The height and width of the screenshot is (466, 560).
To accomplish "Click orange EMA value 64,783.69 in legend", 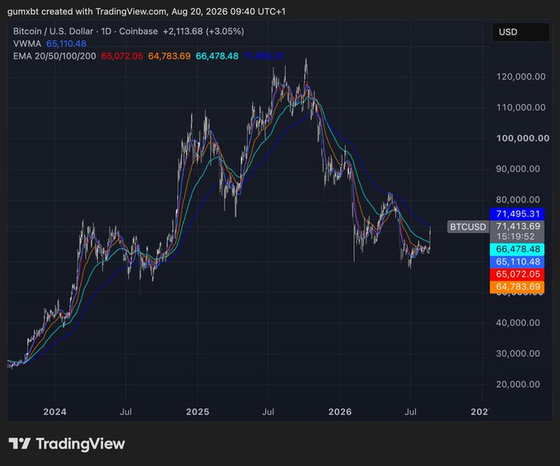I will (x=170, y=56).
